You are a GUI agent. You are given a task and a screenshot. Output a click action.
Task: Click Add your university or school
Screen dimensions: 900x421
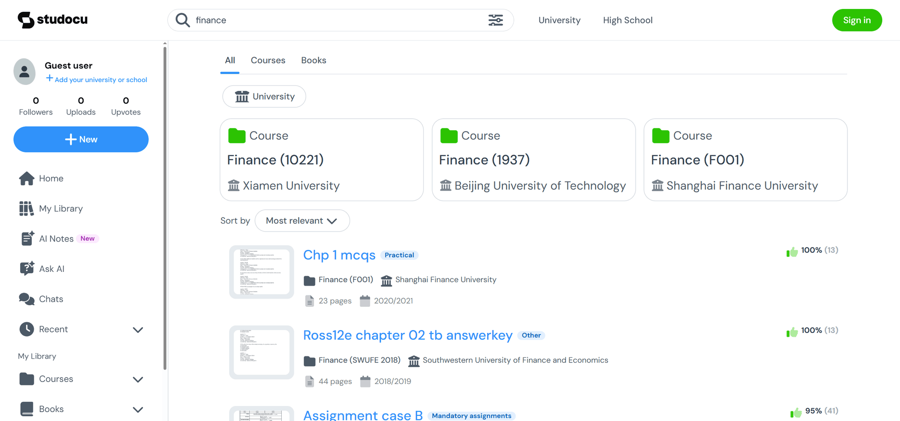(x=100, y=80)
